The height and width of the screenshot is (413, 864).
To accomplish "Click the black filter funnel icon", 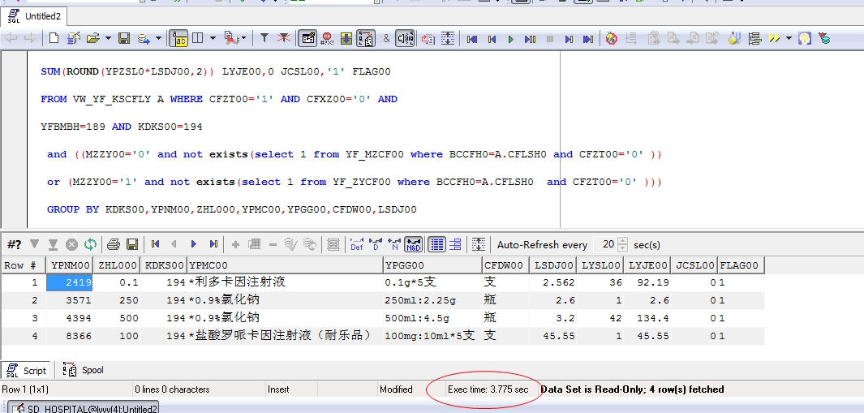I will click(x=264, y=39).
